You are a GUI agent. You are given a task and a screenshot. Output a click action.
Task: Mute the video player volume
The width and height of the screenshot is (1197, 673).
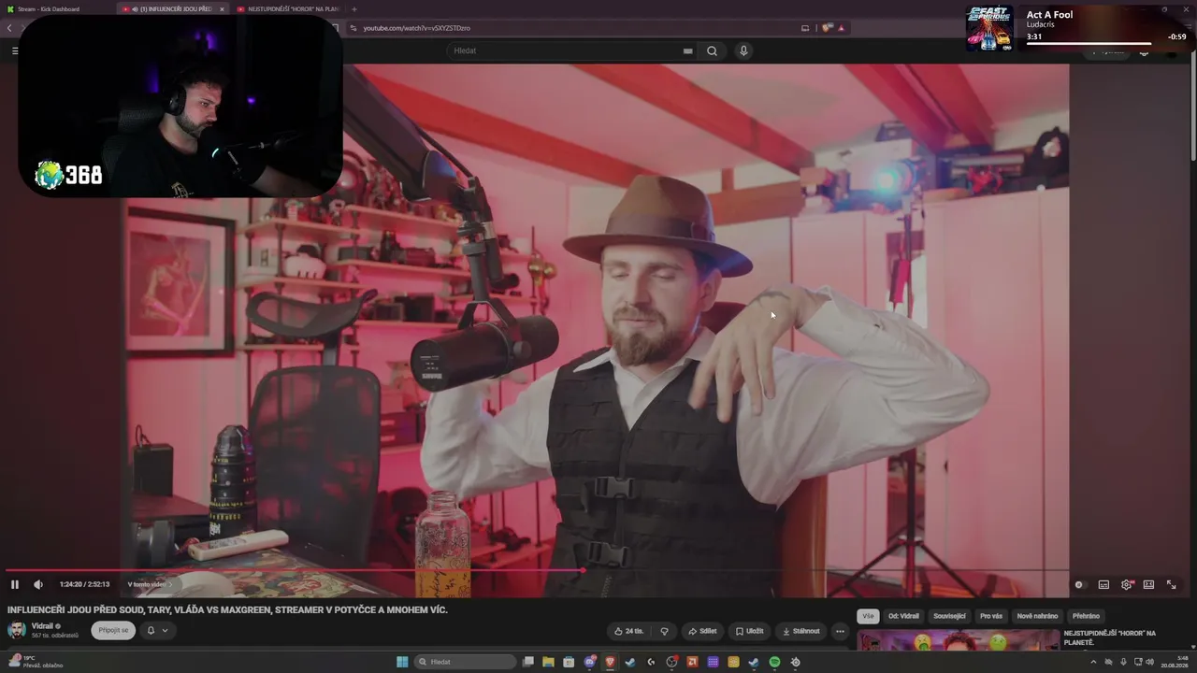click(38, 585)
